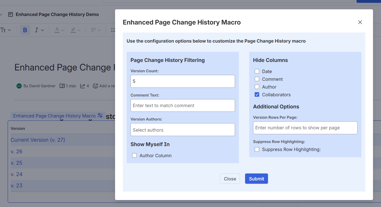Click the David Gardner author avatar
Image resolution: width=381 pixels, height=207 pixels.
tap(19, 86)
